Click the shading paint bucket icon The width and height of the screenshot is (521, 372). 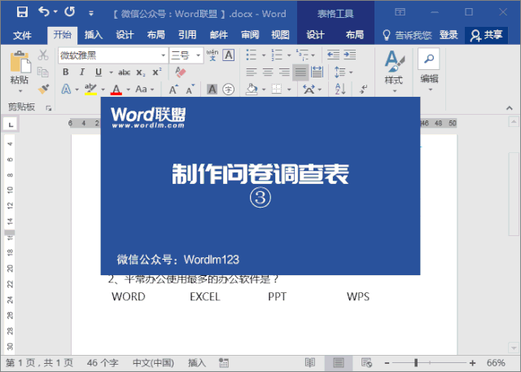click(x=252, y=89)
